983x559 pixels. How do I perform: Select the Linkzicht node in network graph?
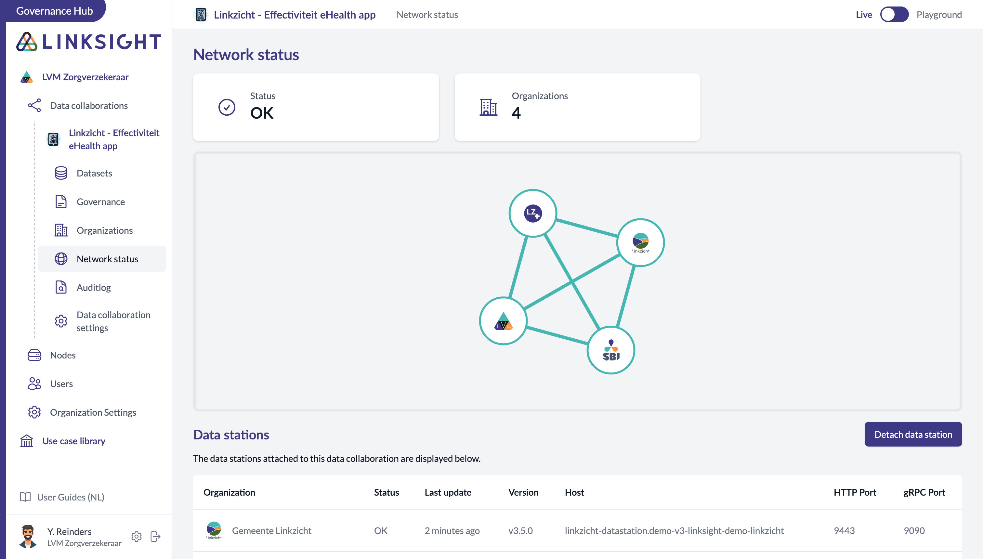(x=640, y=242)
